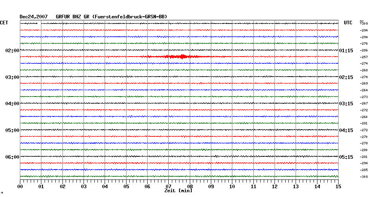Click minute 14 on the time axis
Image resolution: width=370 pixels, height=197 pixels.
[317, 187]
